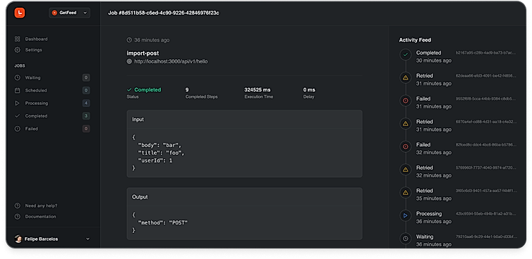
Task: Click the clock icon beside 36 minutes ago
Action: point(129,40)
